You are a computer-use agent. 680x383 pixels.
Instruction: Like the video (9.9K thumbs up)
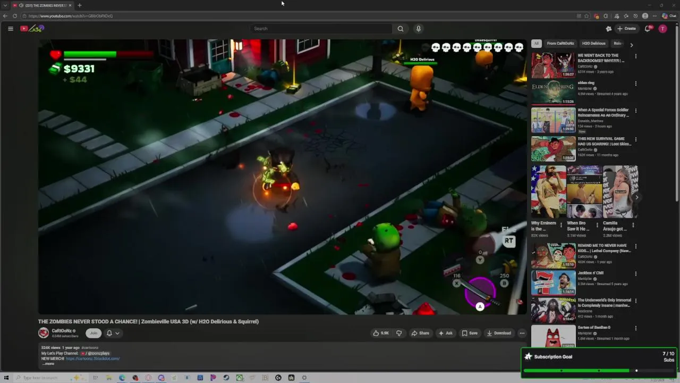tap(381, 333)
